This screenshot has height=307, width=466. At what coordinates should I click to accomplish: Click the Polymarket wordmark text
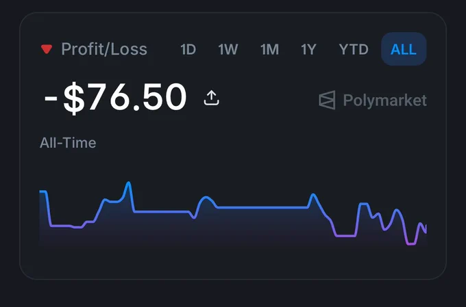[385, 101]
